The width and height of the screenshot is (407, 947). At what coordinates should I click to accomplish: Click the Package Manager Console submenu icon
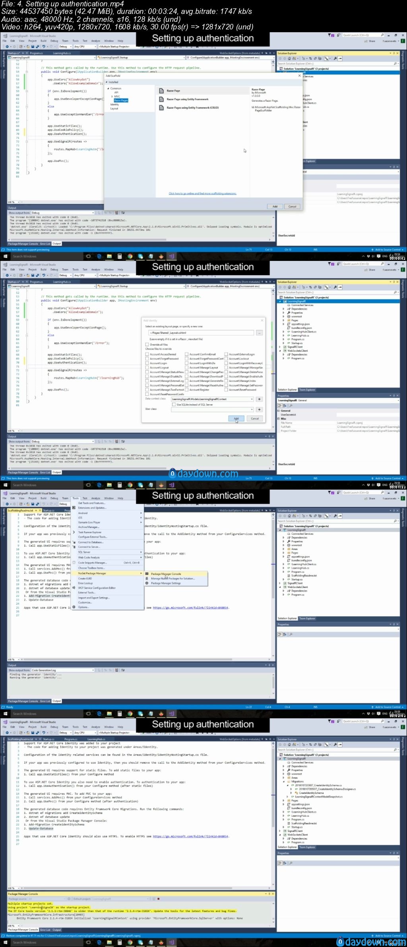[x=147, y=574]
